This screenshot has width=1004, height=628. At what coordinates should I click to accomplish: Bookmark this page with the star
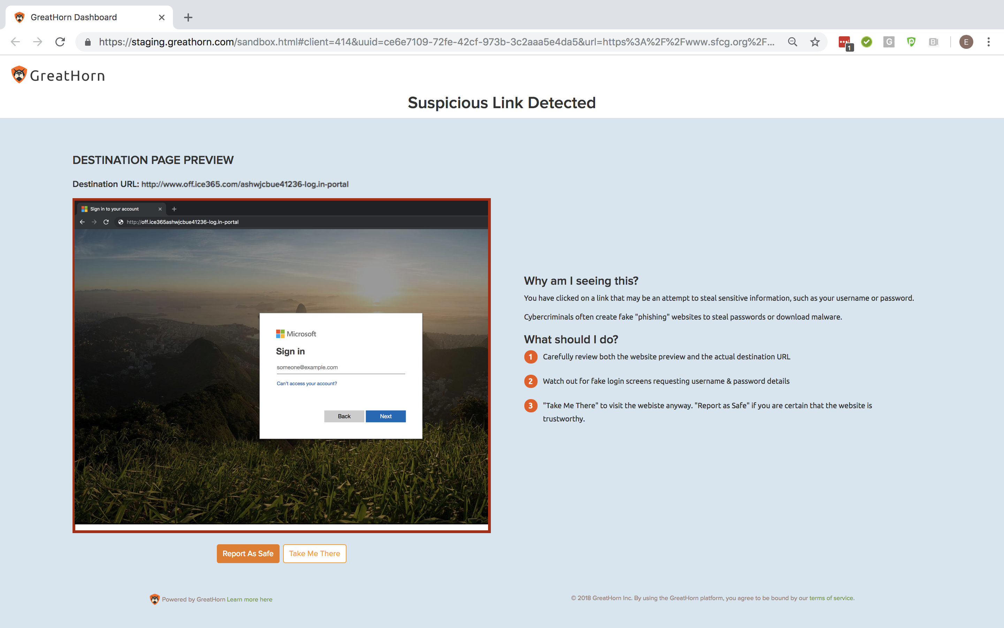[x=815, y=42]
